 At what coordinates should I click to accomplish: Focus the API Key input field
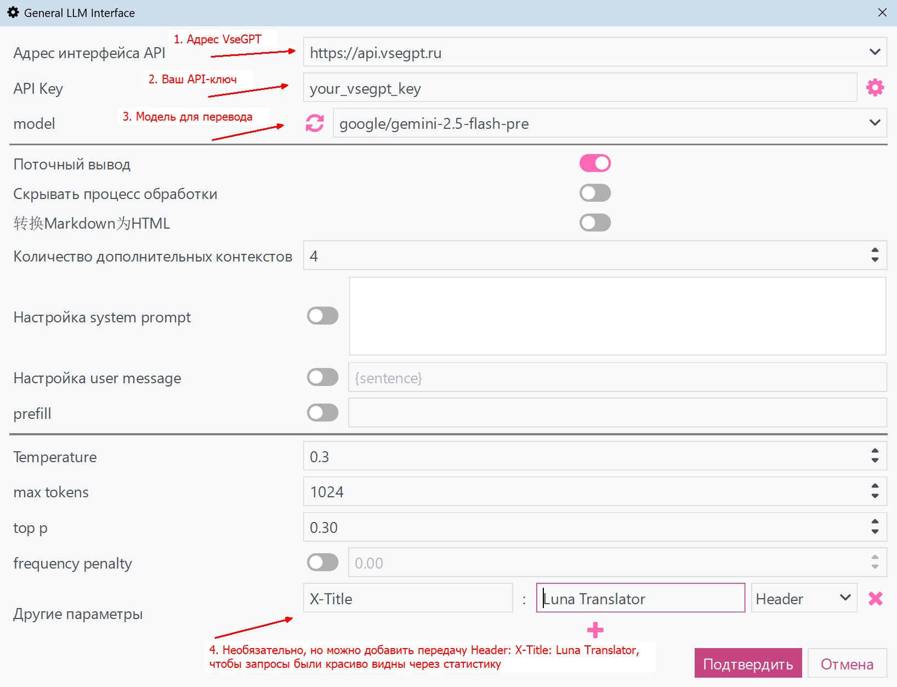pos(580,88)
